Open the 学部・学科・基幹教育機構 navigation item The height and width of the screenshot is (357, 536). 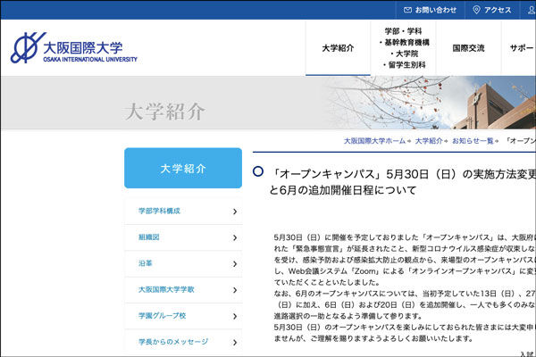click(x=404, y=48)
